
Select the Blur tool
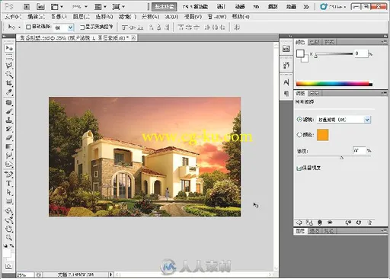pyautogui.click(x=9, y=155)
